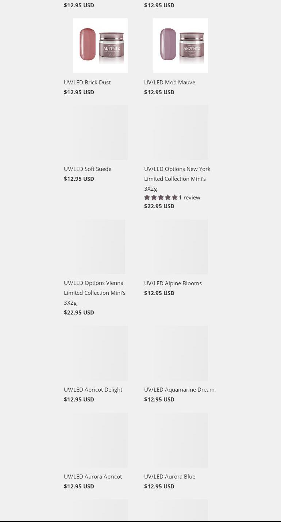Image resolution: width=281 pixels, height=522 pixels.
Task: Click the $22.95 USD price under New York Mini's
Action: [159, 206]
